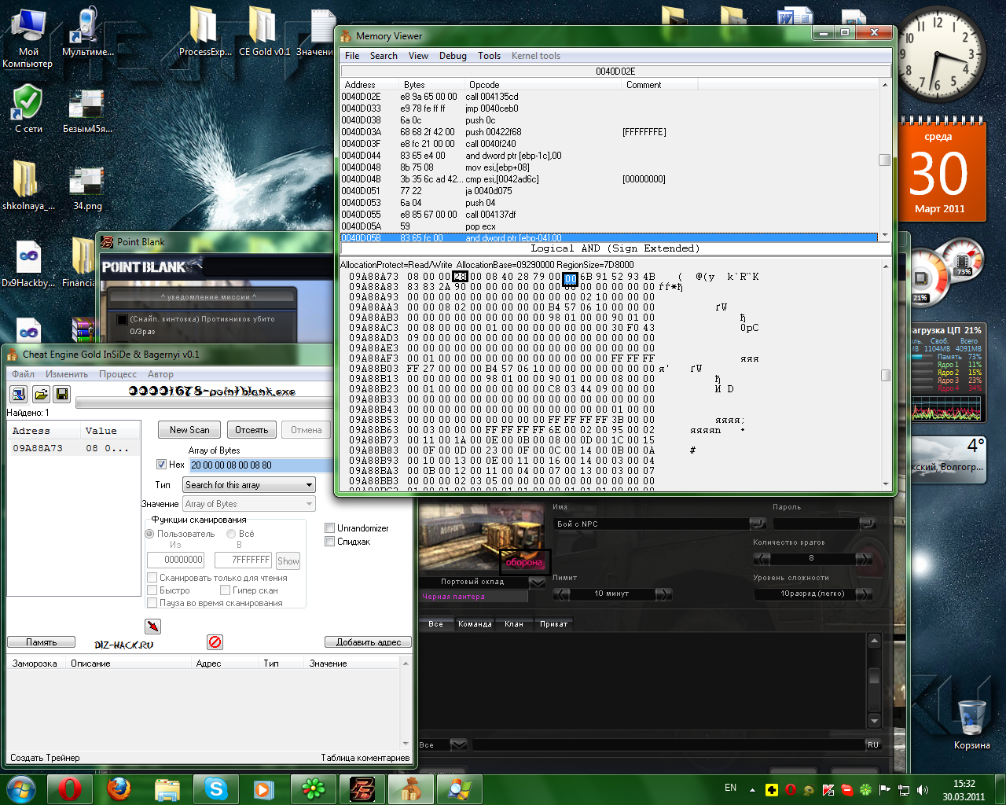Click the open file folder icon in Cheat Engine

click(40, 394)
